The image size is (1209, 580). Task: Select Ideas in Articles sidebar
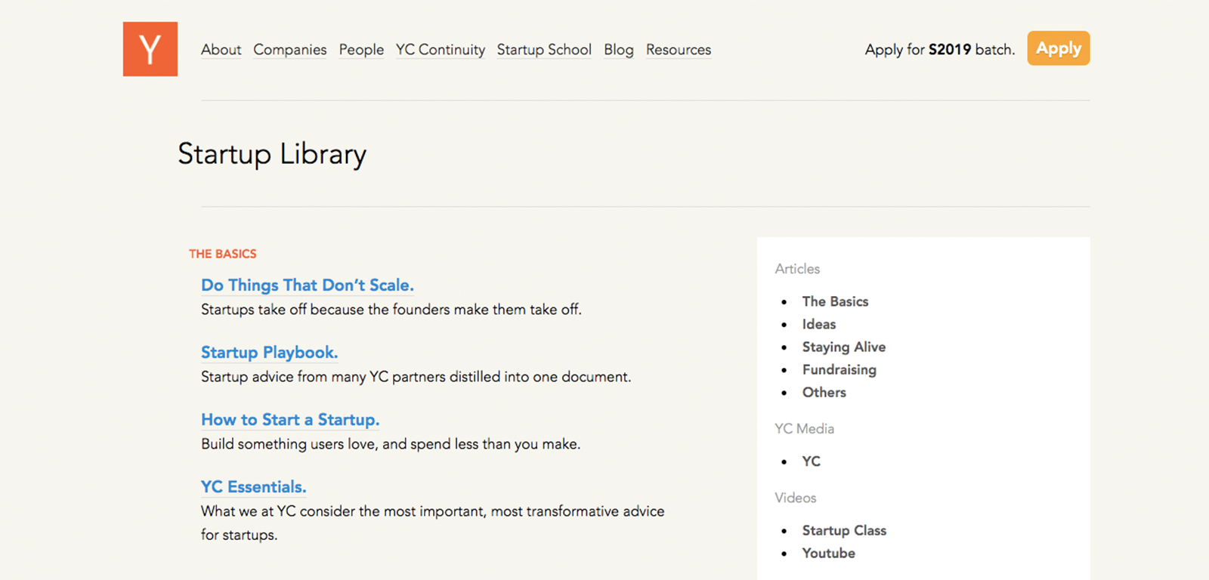tap(819, 324)
